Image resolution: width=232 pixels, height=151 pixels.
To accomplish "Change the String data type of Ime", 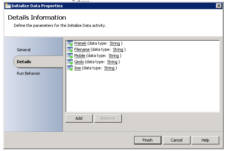I will [109, 68].
